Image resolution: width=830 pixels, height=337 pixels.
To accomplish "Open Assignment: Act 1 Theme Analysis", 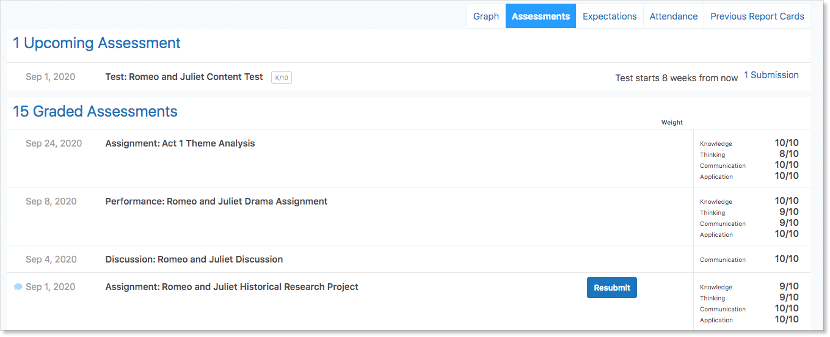I will [180, 143].
